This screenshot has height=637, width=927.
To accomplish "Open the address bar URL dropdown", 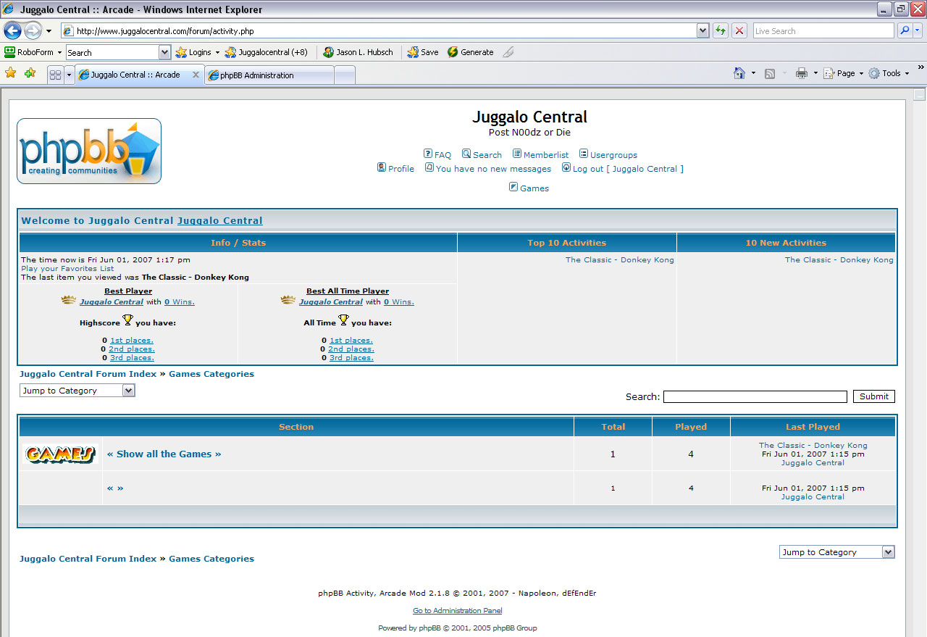I will pyautogui.click(x=702, y=30).
